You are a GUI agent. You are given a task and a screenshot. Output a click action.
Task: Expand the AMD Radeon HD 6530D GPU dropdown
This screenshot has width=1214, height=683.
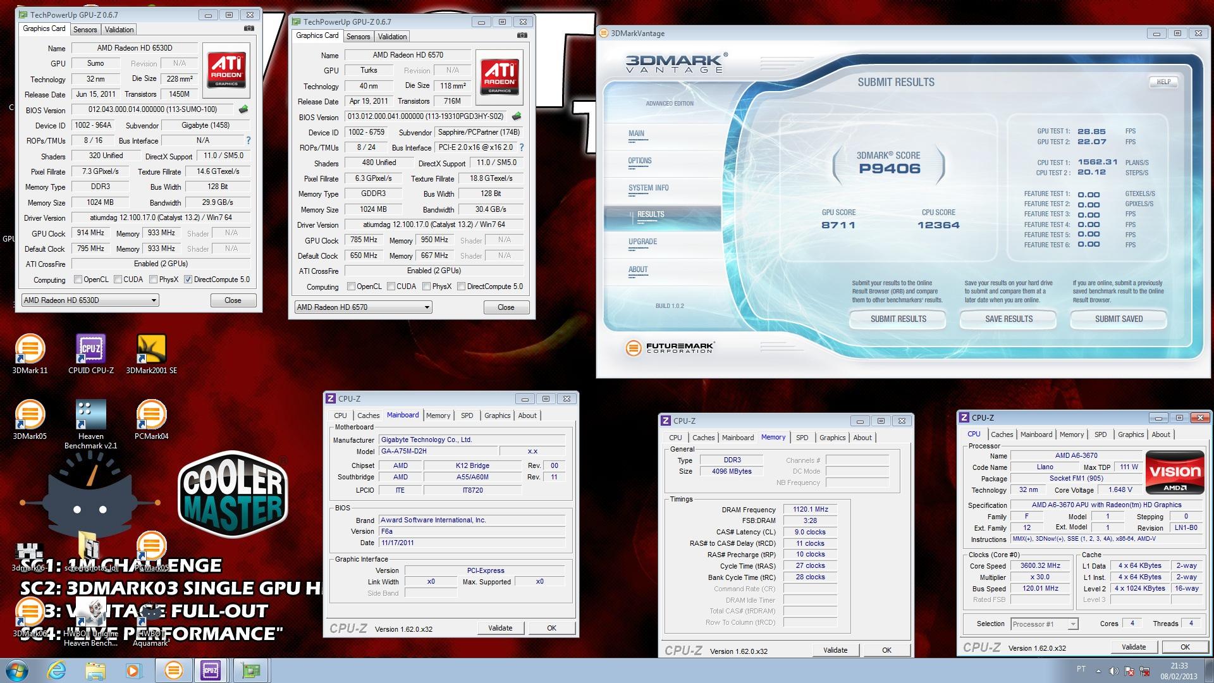tap(90, 300)
